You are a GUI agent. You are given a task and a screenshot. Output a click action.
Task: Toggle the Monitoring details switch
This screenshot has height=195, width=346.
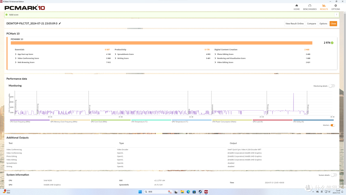pyautogui.click(x=332, y=86)
